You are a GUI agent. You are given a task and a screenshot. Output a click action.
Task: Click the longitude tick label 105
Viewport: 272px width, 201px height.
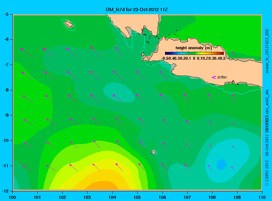(137, 197)
